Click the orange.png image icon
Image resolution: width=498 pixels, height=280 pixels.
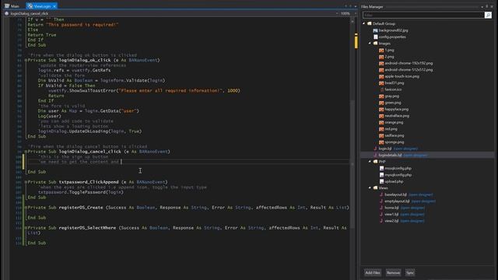click(381, 123)
